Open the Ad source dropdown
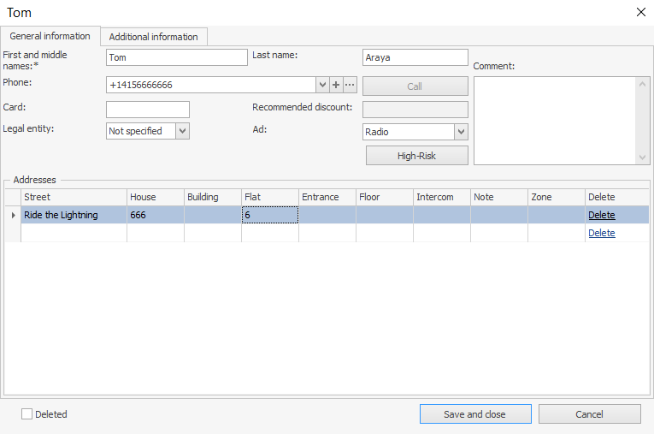The width and height of the screenshot is (654, 434). point(461,132)
